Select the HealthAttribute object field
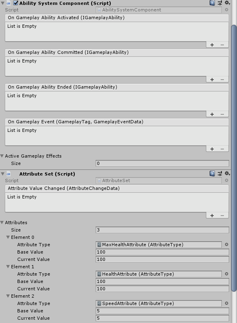The width and height of the screenshot is (237, 323). click(159, 274)
